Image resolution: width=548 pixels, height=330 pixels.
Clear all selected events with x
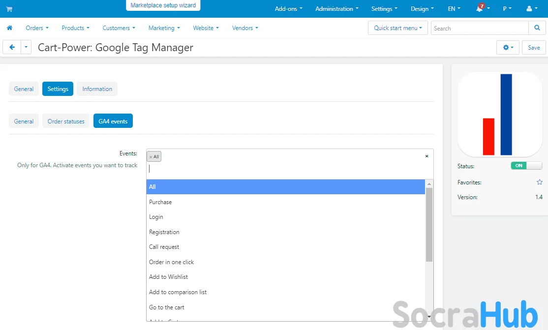point(426,156)
